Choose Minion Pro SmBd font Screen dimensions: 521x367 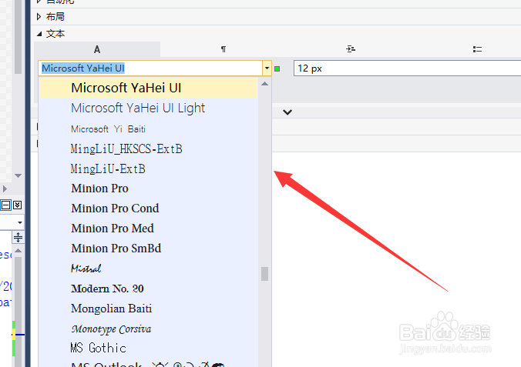[149, 249]
